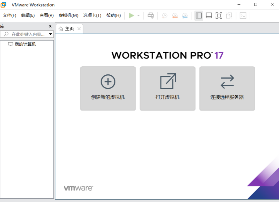This screenshot has width=279, height=202.
Task: Click the send Ctrl+Alt+Del toolbar icon
Action: (x=151, y=16)
